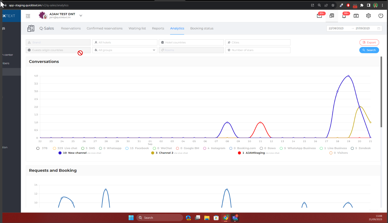The image size is (388, 223).
Task: Open the All hotels selector
Action: click(x=125, y=42)
